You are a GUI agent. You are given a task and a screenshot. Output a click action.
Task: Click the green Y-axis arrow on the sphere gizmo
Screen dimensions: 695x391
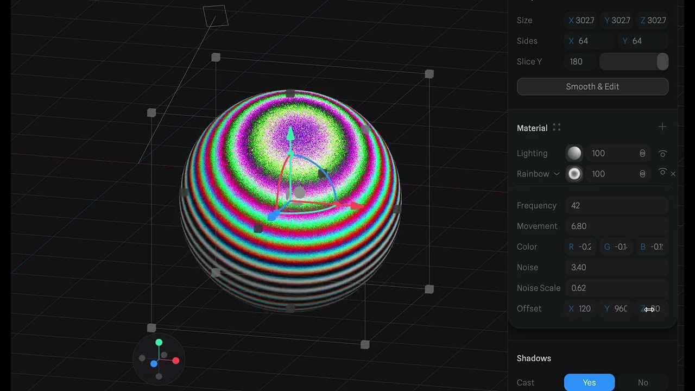(x=290, y=134)
